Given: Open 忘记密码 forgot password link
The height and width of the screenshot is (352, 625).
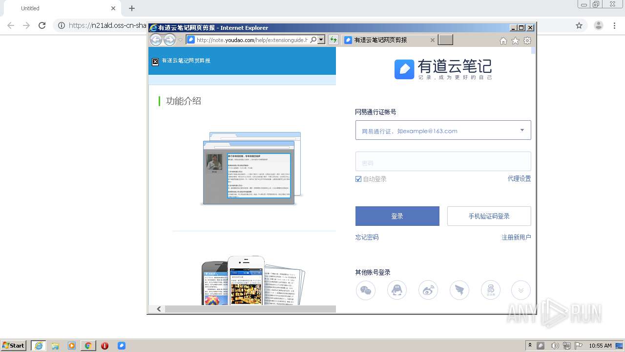Looking at the screenshot, I should (367, 237).
